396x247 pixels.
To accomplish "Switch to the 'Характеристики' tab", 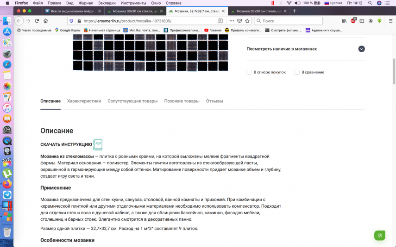I will point(84,101).
